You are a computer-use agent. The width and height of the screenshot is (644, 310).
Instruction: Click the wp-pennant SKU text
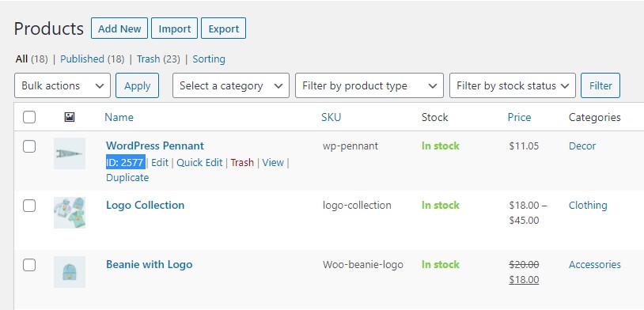pos(350,146)
